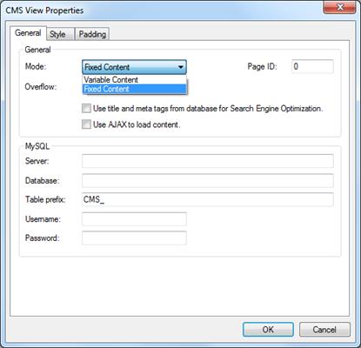Open the Padding tab

pyautogui.click(x=92, y=34)
